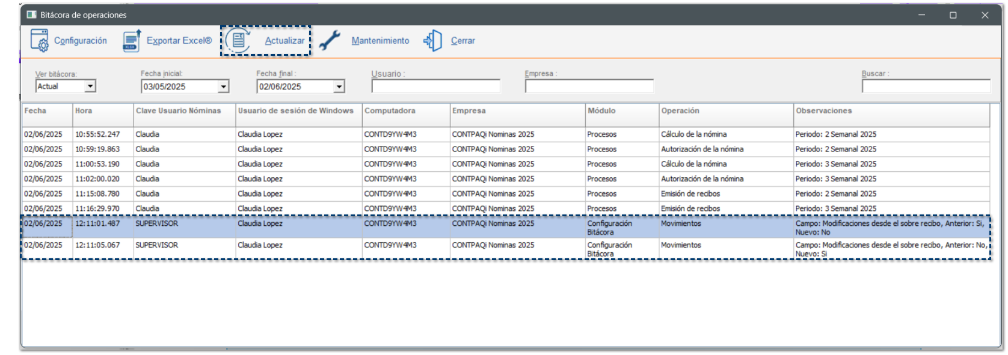Sort by the Hora column header
Screen dimensions: 1008x355
point(102,111)
